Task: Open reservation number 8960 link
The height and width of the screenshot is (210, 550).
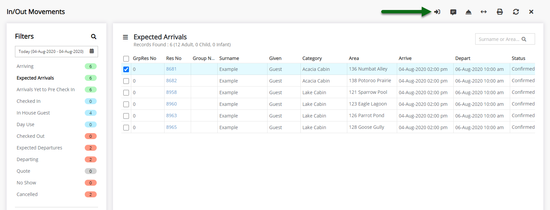Action: tap(171, 104)
